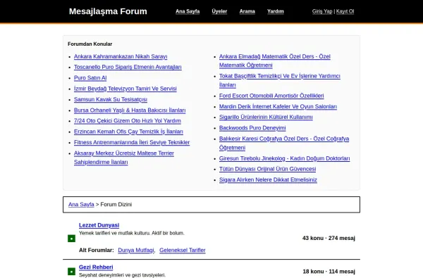Click the Mesajlaşma Forum site title
Image resolution: width=423 pixels, height=278 pixels.
tap(108, 11)
